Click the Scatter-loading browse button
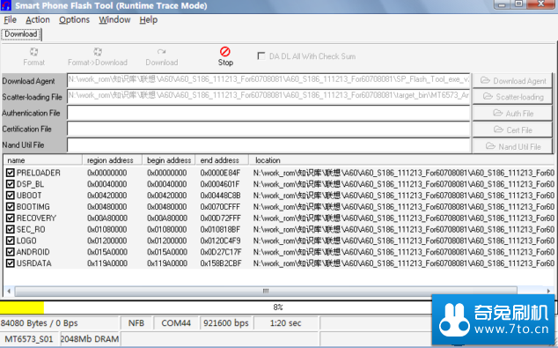 (512, 97)
